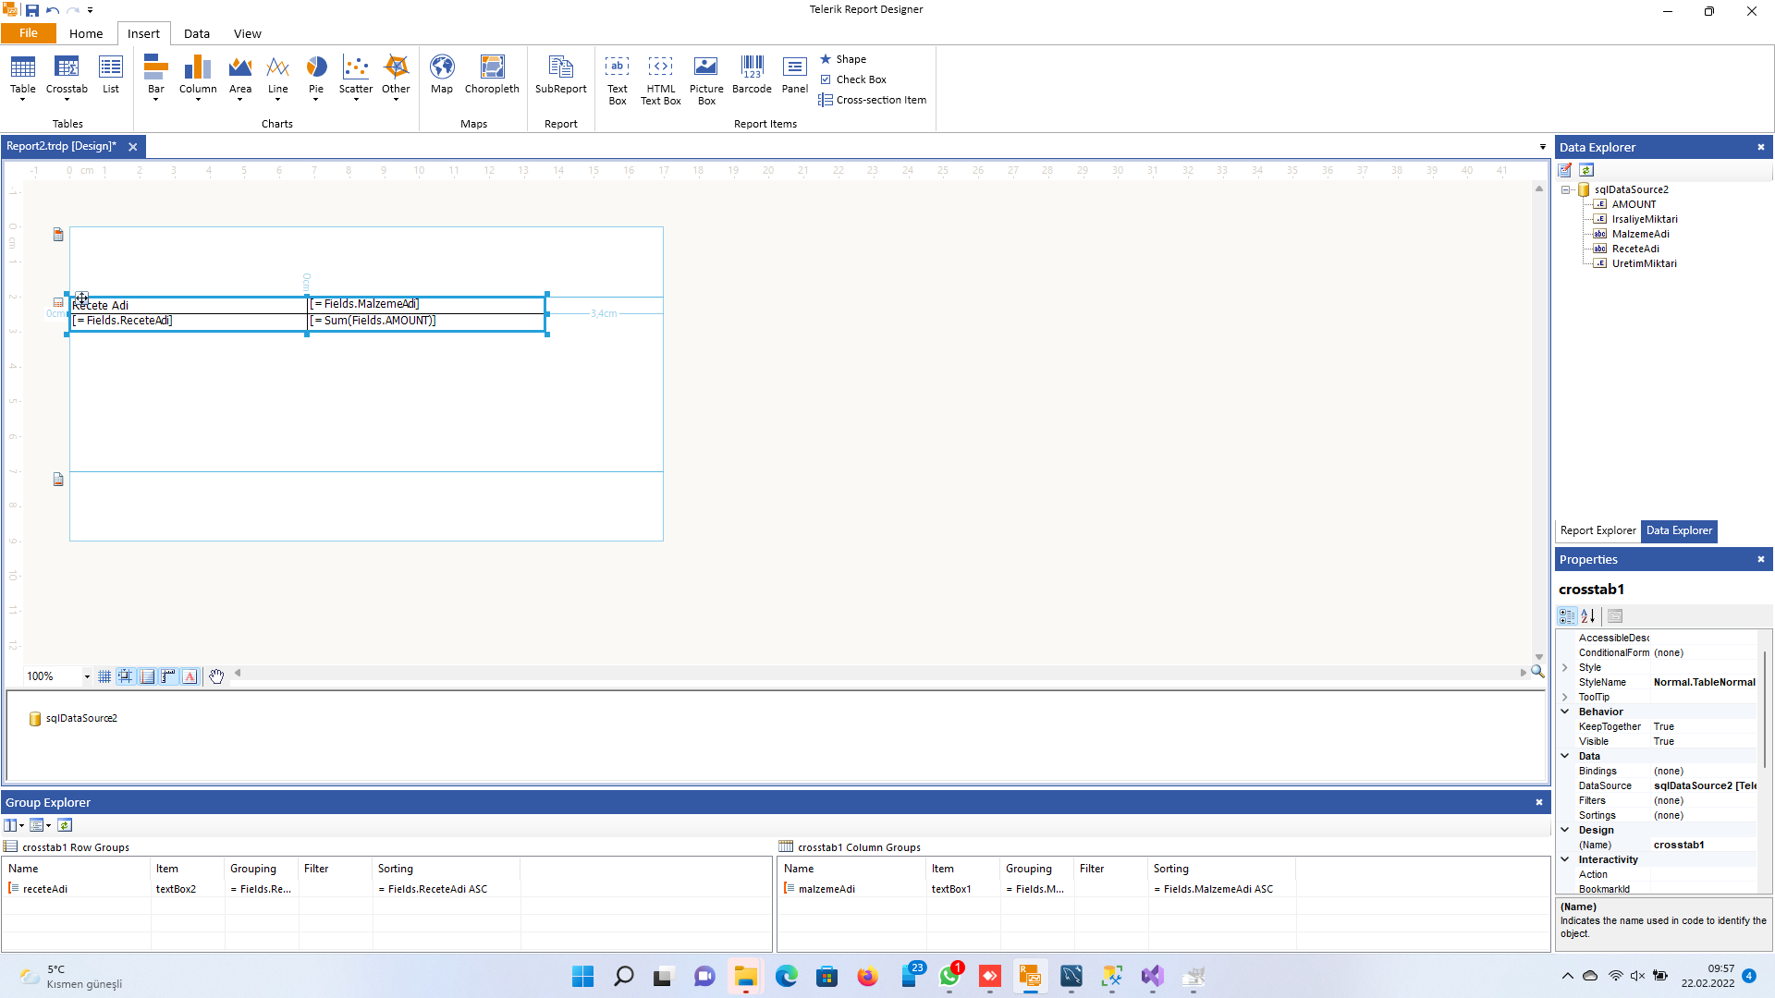The height and width of the screenshot is (998, 1775).
Task: Switch to the Data ribbon tab
Action: (x=196, y=34)
